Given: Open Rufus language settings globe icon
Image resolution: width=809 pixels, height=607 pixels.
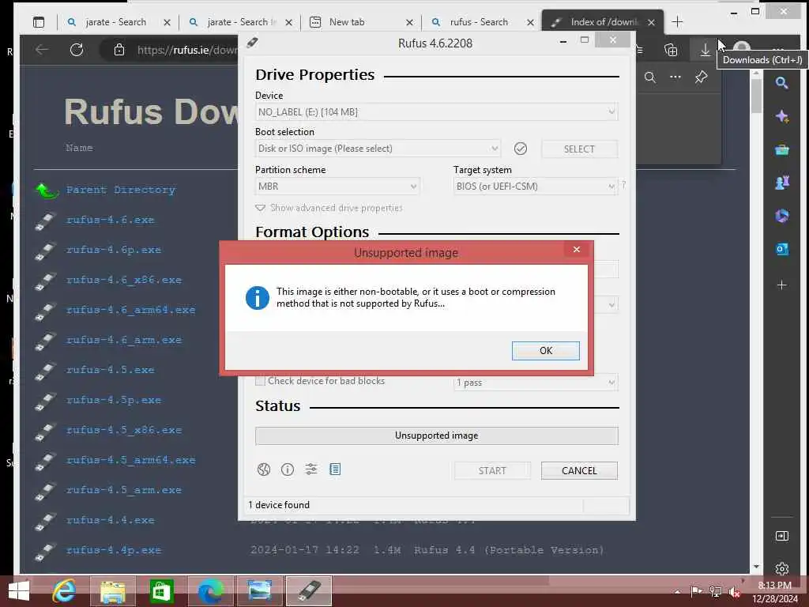Looking at the screenshot, I should (264, 469).
